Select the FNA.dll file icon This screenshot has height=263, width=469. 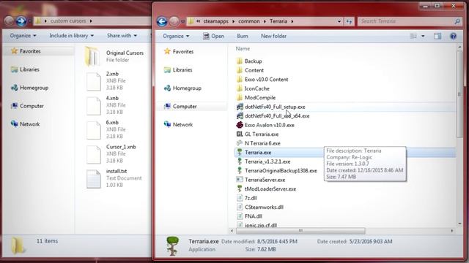(240, 216)
